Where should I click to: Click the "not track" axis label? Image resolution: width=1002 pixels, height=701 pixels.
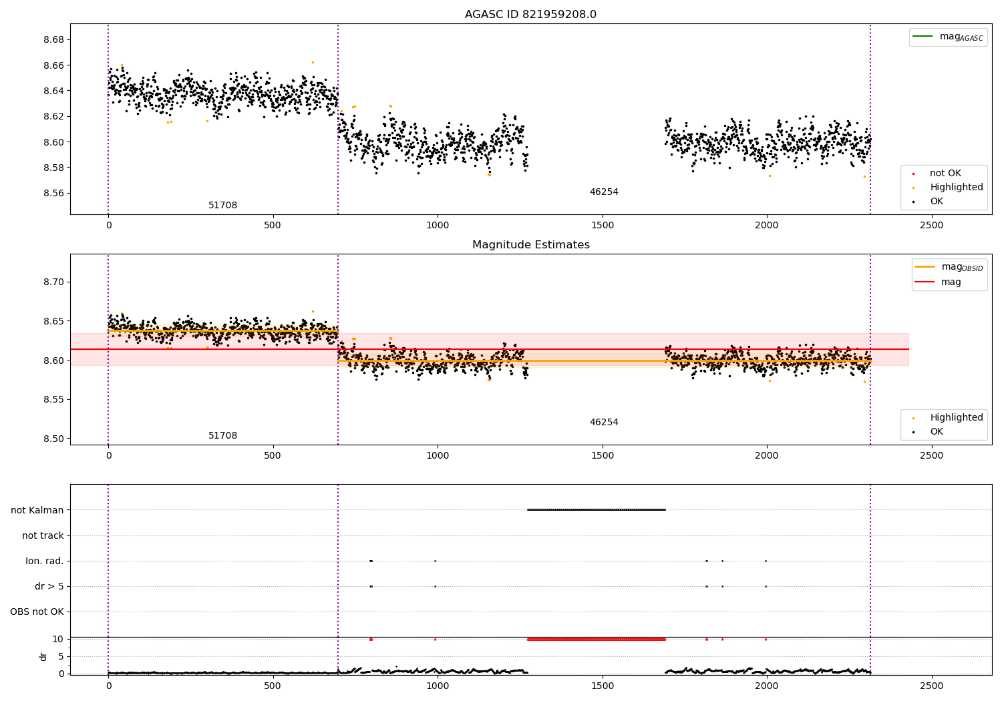pos(43,535)
